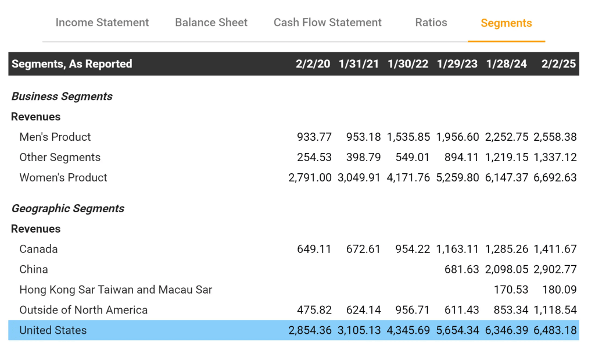Viewport: 595px width, 346px height.
Task: Click the 1/29/23 column header
Action: [x=457, y=64]
